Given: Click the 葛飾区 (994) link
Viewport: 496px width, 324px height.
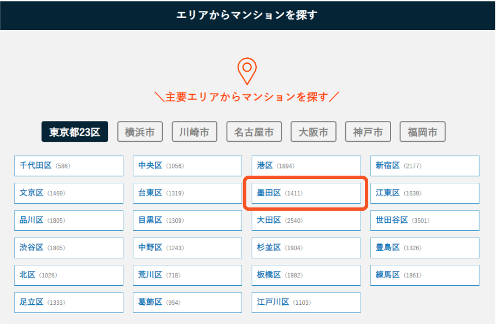Looking at the screenshot, I should click(x=187, y=303).
